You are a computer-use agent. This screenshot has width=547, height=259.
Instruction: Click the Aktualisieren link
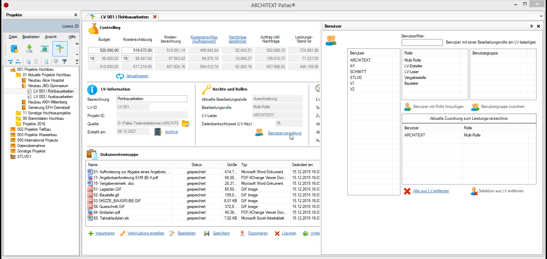137,76
